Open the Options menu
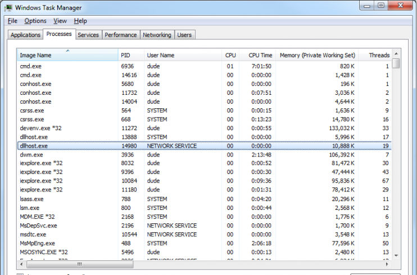 point(35,21)
